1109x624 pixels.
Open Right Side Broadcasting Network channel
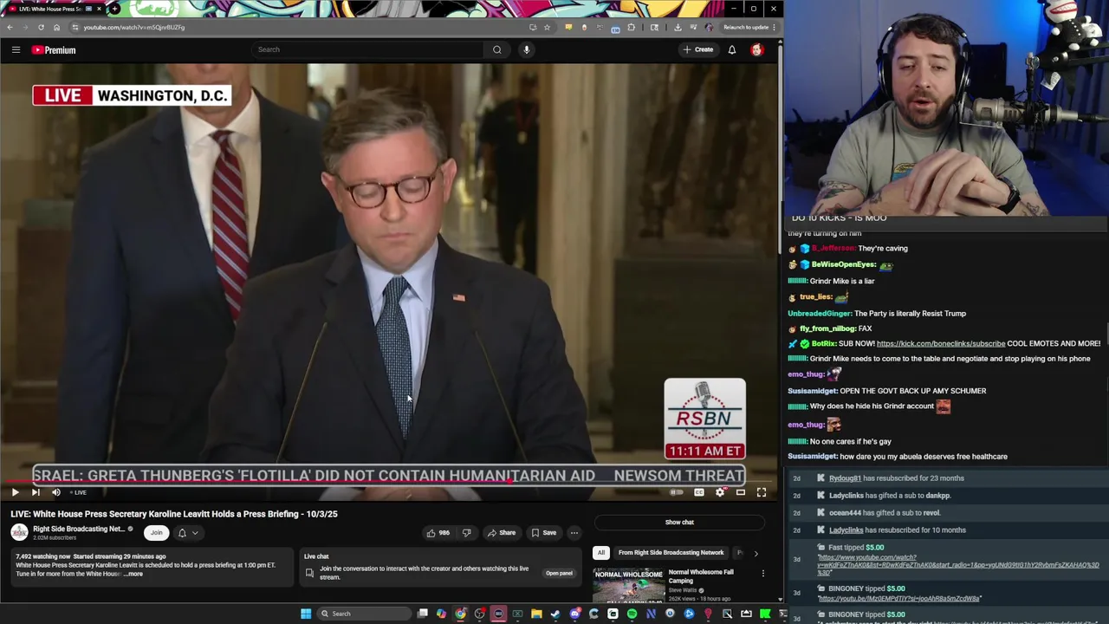tap(79, 529)
